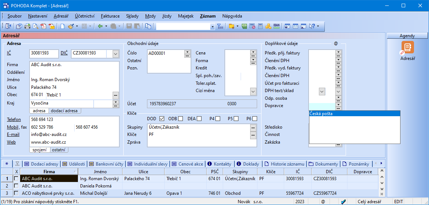Click the Firma input field
429x205 pixels.
pos(74,65)
